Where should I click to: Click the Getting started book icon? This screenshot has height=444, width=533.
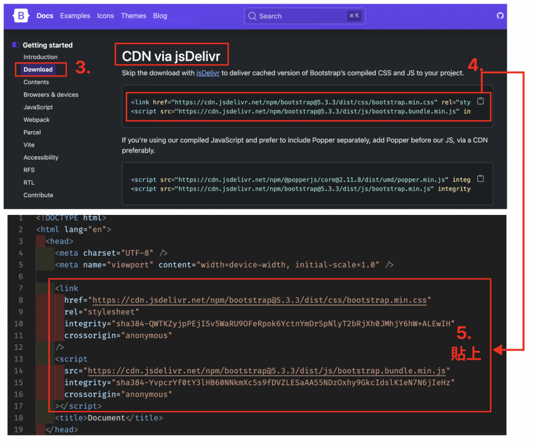16,45
